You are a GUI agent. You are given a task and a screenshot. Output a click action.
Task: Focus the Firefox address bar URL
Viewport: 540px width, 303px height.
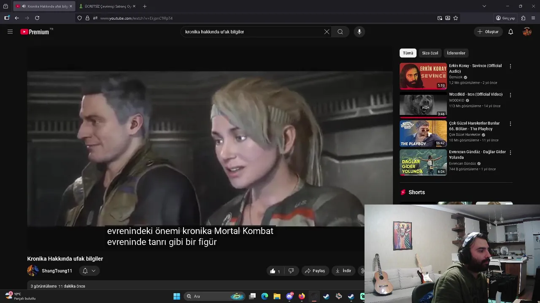click(266, 18)
